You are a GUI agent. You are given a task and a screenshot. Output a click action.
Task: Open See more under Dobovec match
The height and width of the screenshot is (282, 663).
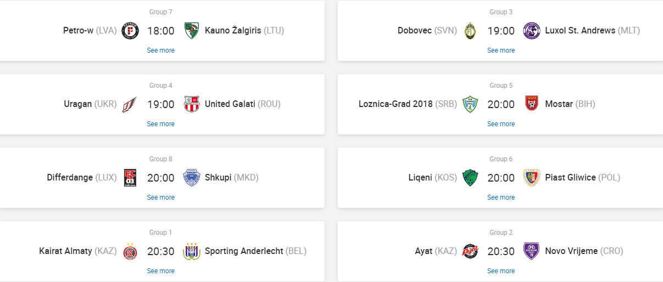[501, 50]
